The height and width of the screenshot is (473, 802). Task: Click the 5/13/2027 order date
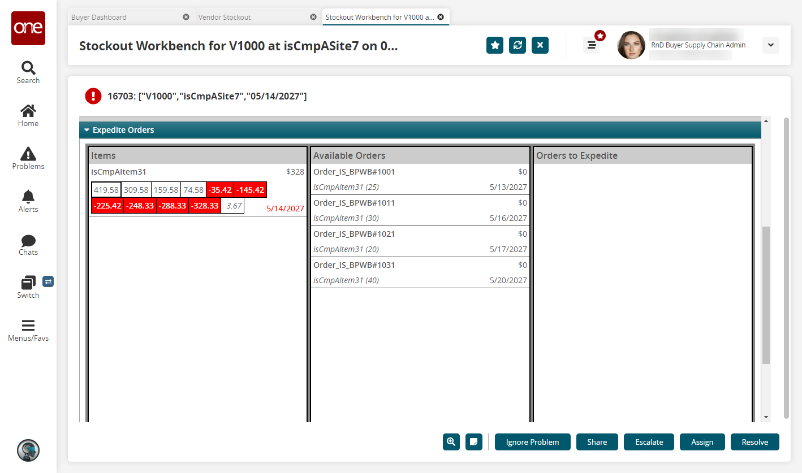click(508, 187)
